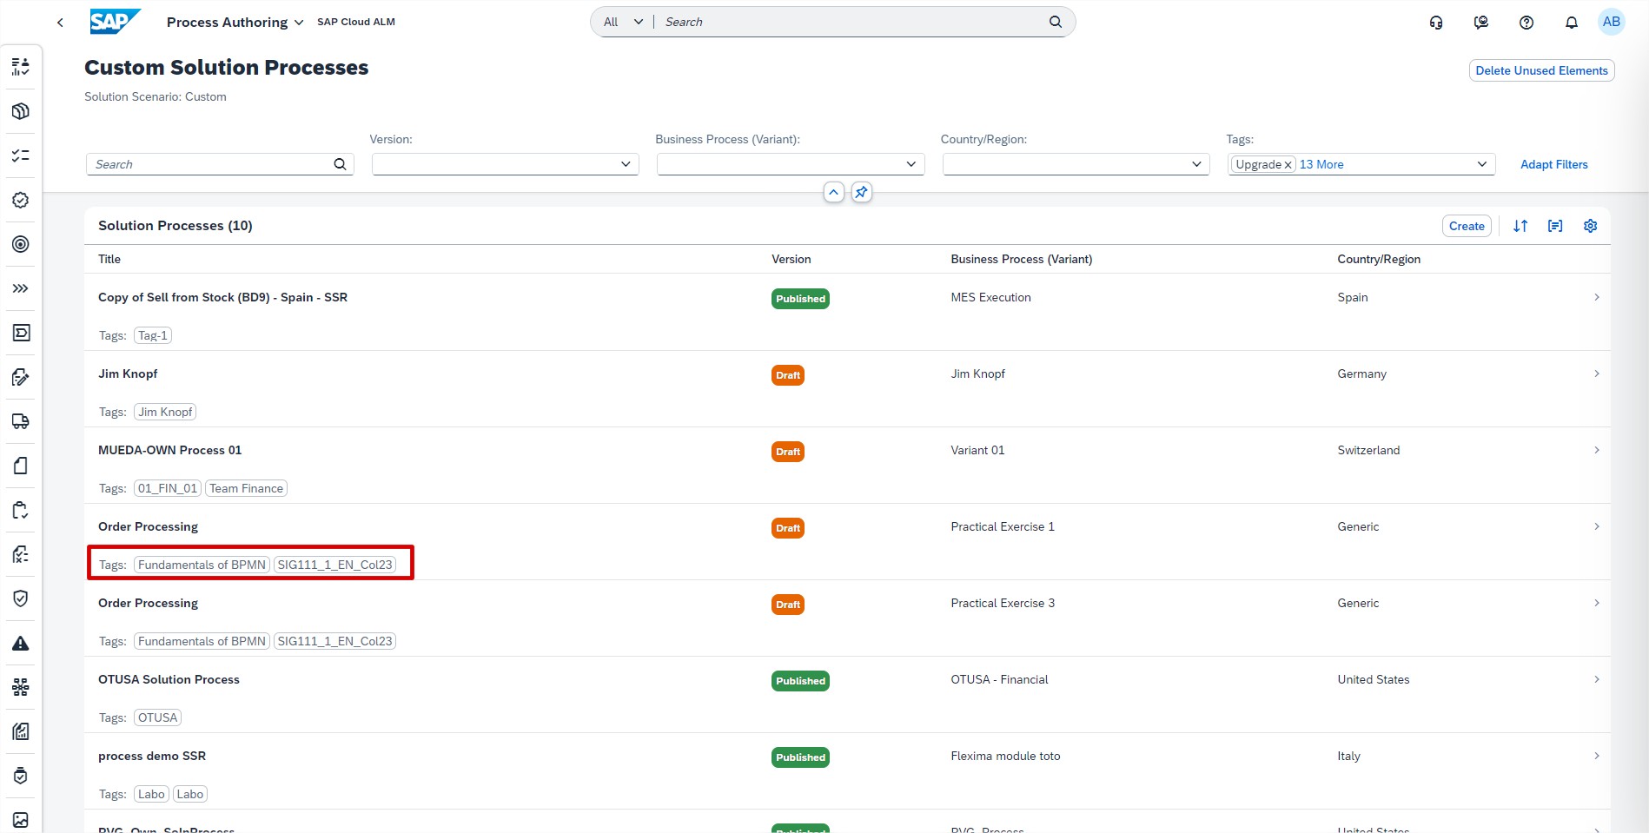
Task: Click the support headset icon
Action: coord(1436,23)
